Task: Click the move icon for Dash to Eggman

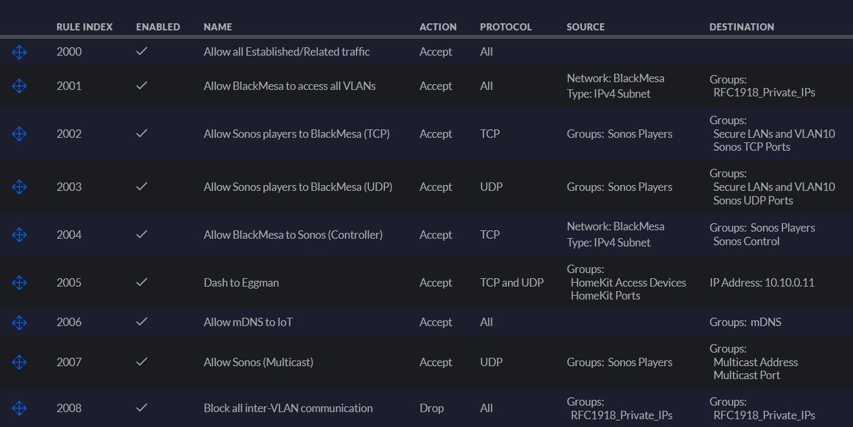Action: (x=19, y=283)
